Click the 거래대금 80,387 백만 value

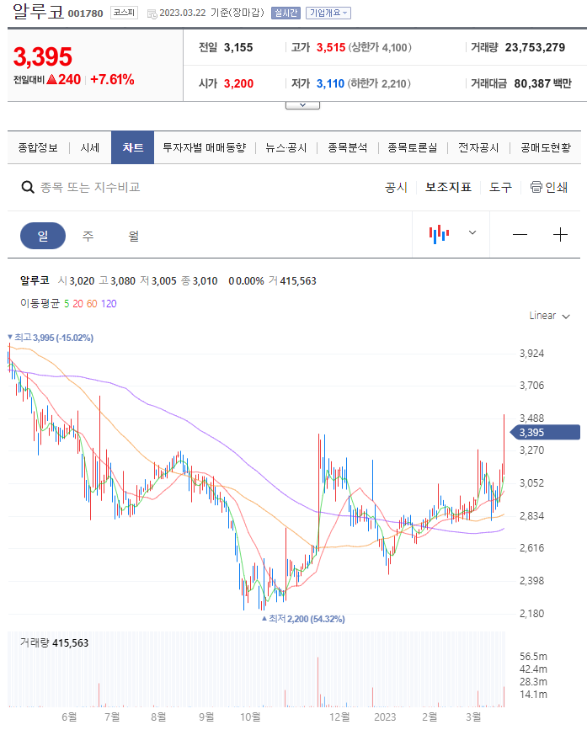[x=542, y=84]
